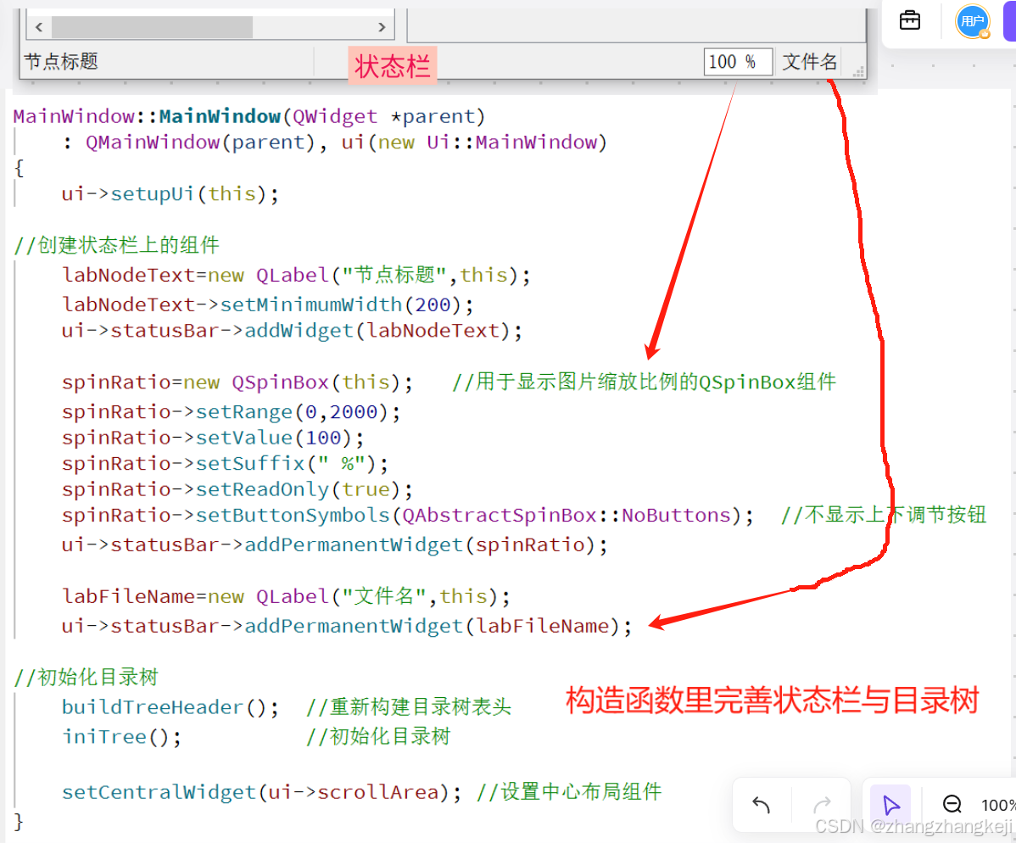The width and height of the screenshot is (1016, 843).
Task: Click the setButtonSymbols NoButtons line
Action: tap(408, 515)
